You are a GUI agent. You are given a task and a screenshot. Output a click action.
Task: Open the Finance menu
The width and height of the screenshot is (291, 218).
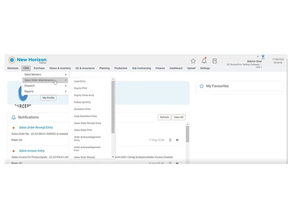[x=160, y=68]
